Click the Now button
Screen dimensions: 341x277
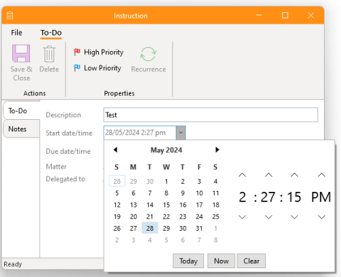(221, 261)
